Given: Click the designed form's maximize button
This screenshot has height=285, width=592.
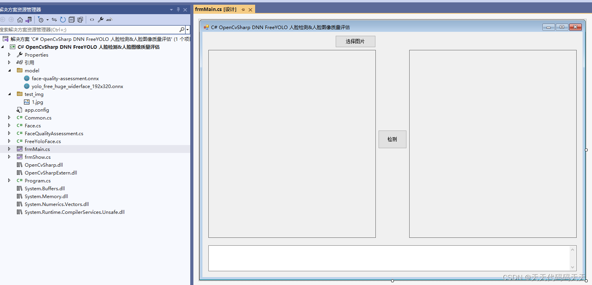Looking at the screenshot, I should [562, 27].
